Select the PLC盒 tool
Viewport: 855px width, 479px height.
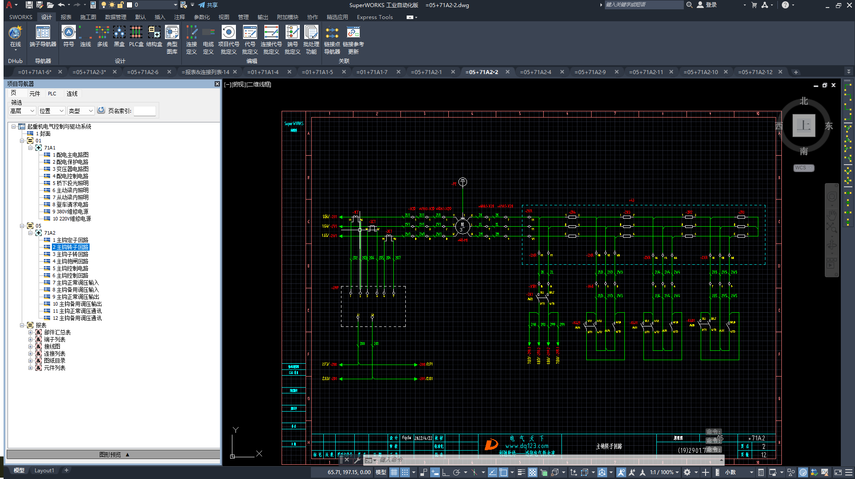tap(136, 36)
